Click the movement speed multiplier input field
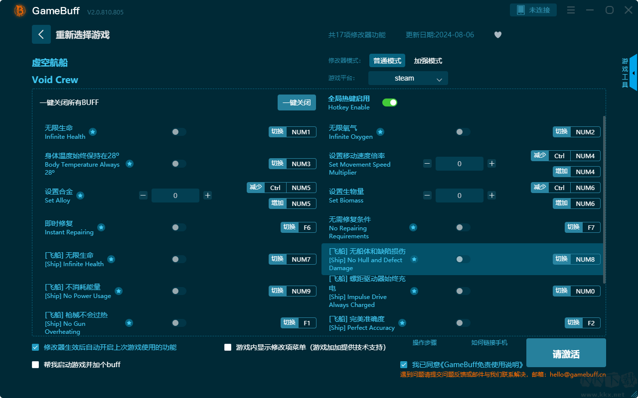638x398 pixels. tap(460, 164)
